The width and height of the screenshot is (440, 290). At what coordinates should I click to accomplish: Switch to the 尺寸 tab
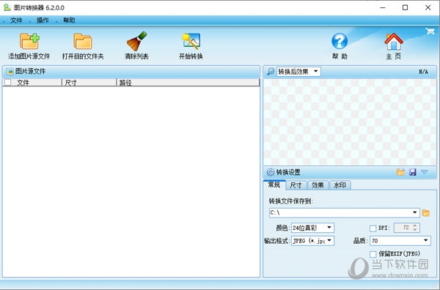[296, 185]
